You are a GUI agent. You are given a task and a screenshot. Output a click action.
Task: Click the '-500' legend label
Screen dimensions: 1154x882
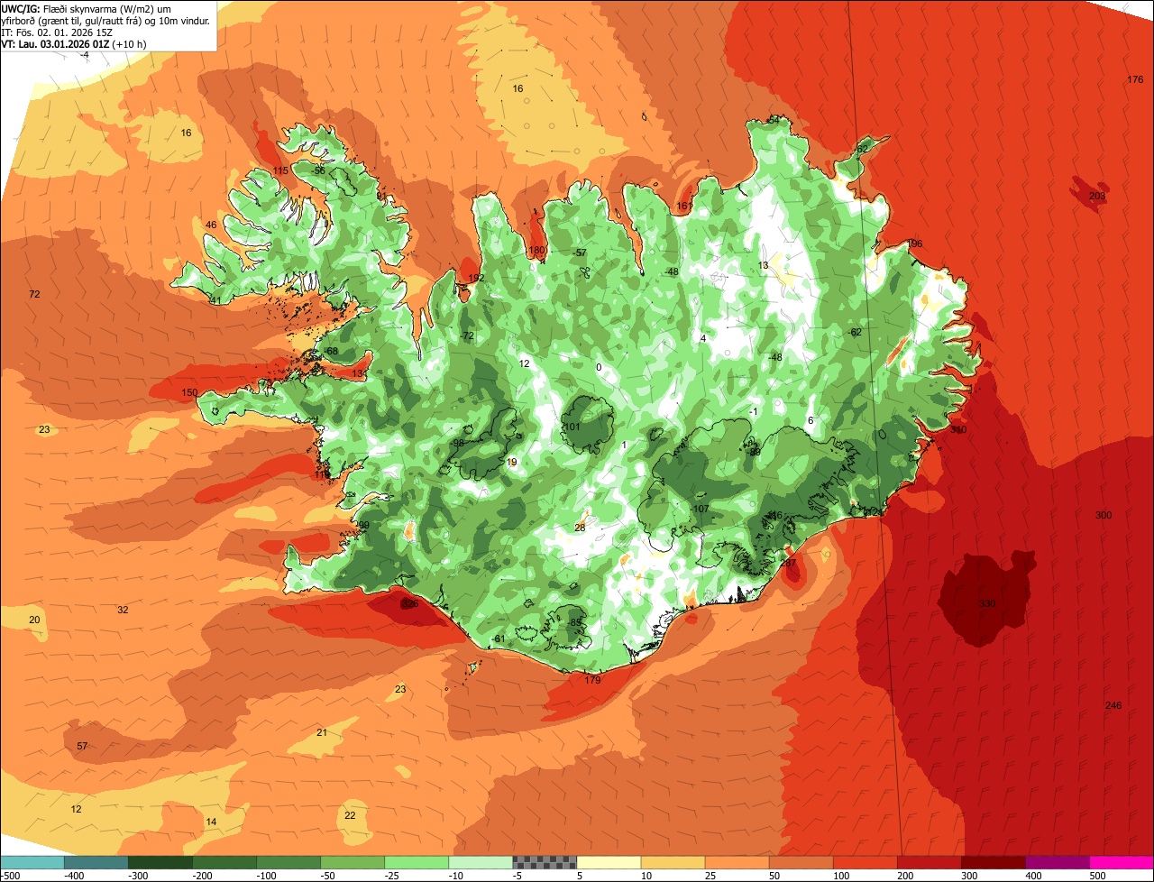[11, 876]
